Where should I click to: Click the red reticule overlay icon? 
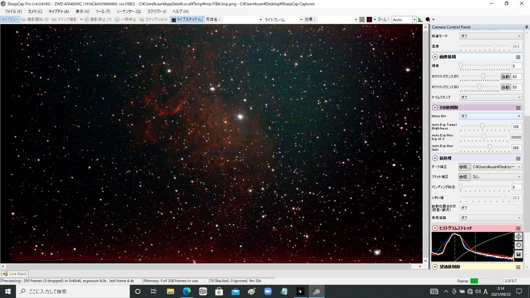point(369,19)
